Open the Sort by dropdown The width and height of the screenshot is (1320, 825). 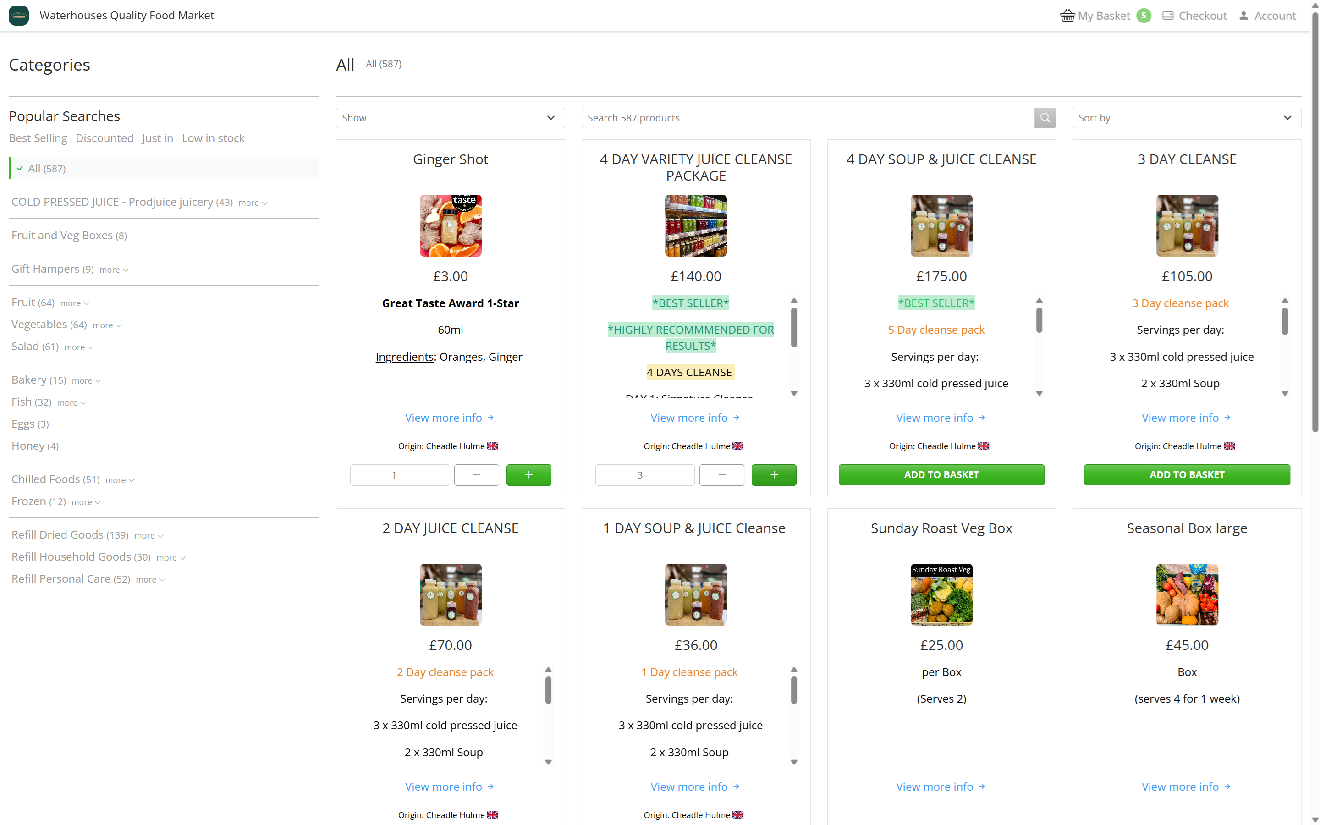[1186, 118]
